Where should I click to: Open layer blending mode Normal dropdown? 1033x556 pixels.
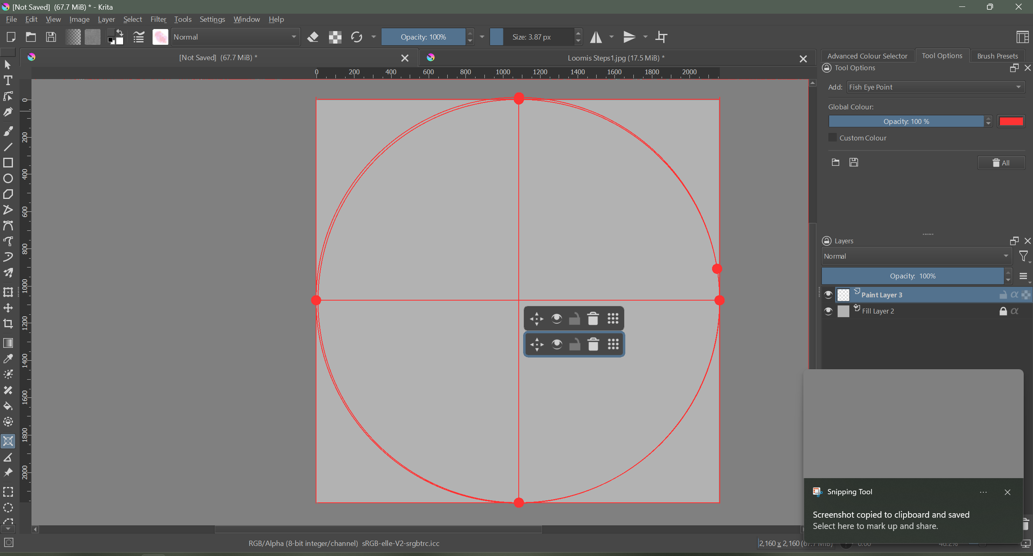point(916,256)
